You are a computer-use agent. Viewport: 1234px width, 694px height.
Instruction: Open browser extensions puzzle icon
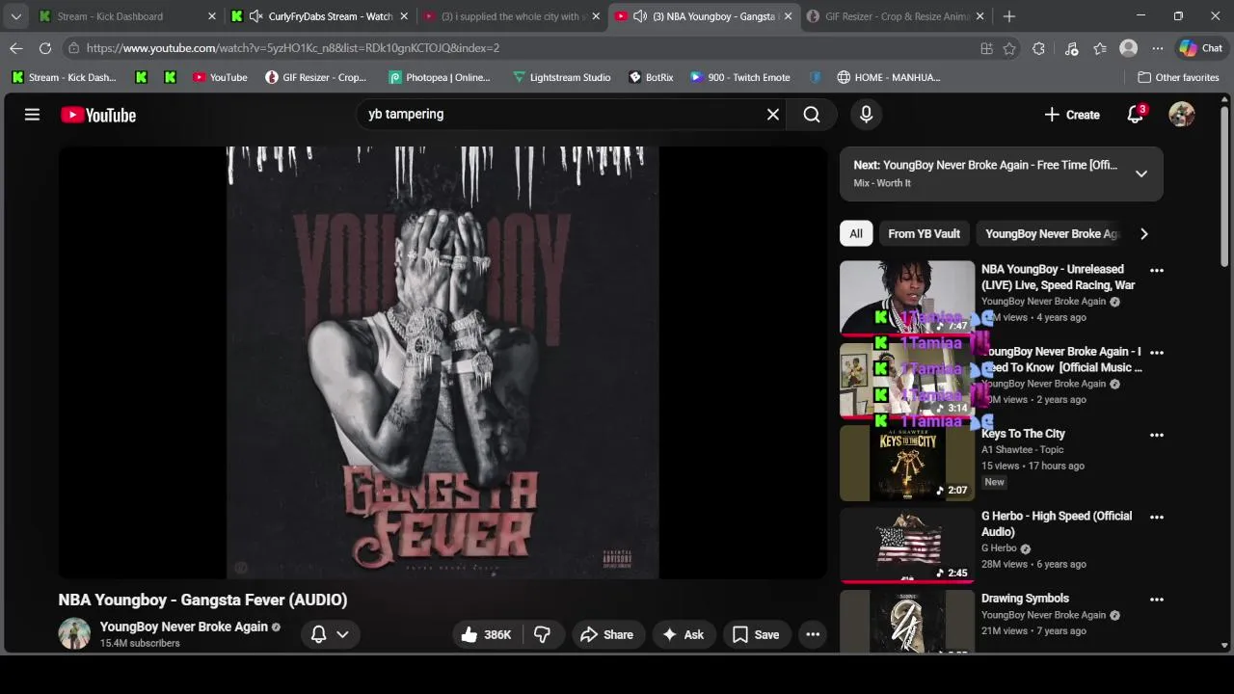1038,48
